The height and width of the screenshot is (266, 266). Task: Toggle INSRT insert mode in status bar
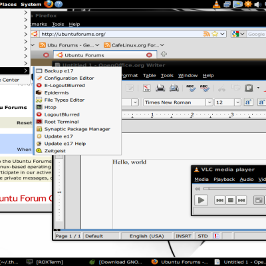(184, 236)
